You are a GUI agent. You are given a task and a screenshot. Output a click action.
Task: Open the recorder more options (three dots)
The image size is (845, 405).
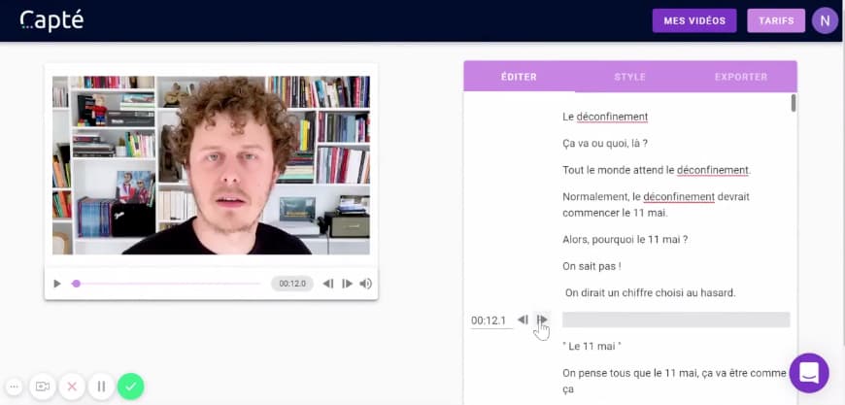click(x=14, y=387)
